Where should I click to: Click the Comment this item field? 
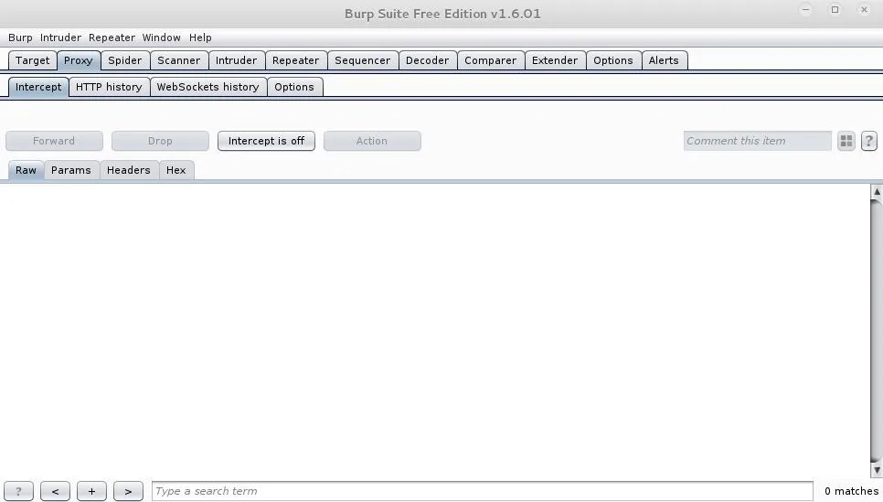(757, 141)
